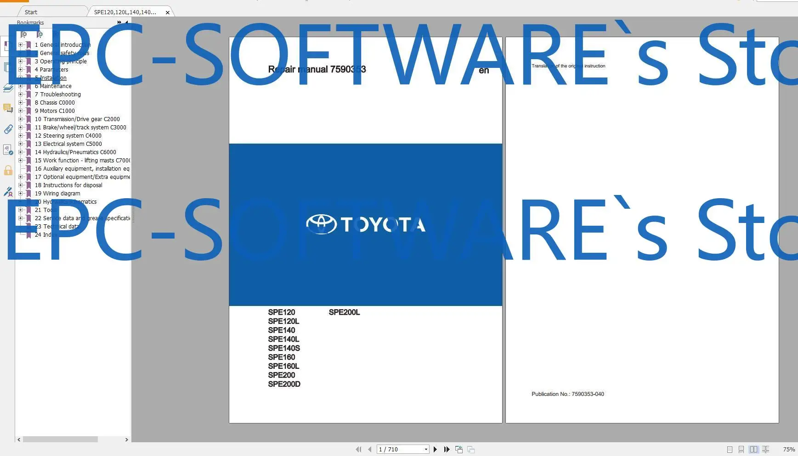Select the SPE120,120L,140 document tab

click(x=125, y=12)
